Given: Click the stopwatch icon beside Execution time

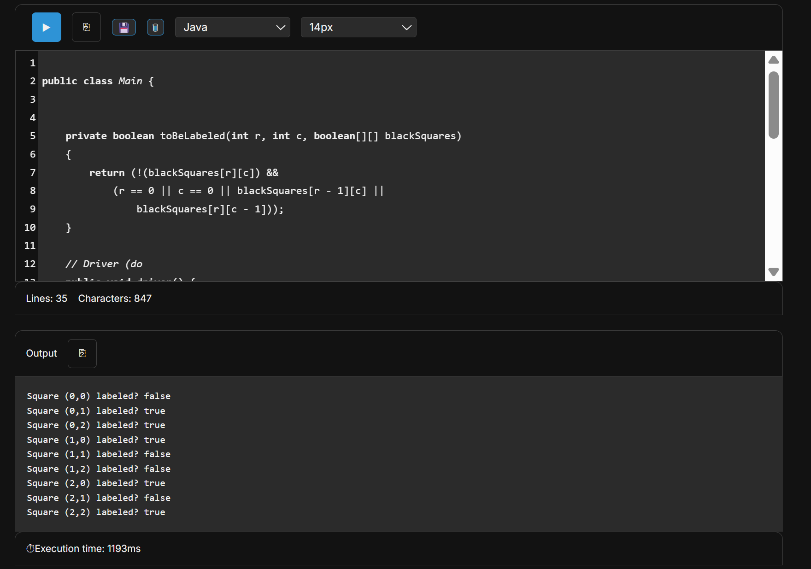Looking at the screenshot, I should coord(30,549).
